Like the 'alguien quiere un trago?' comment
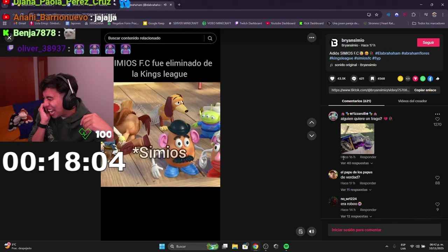Image resolution: width=448 pixels, height=252 pixels. pyautogui.click(x=437, y=119)
